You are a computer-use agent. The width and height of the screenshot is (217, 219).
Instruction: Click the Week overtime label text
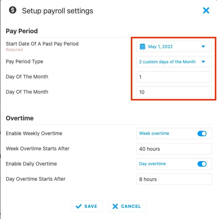click(154, 133)
